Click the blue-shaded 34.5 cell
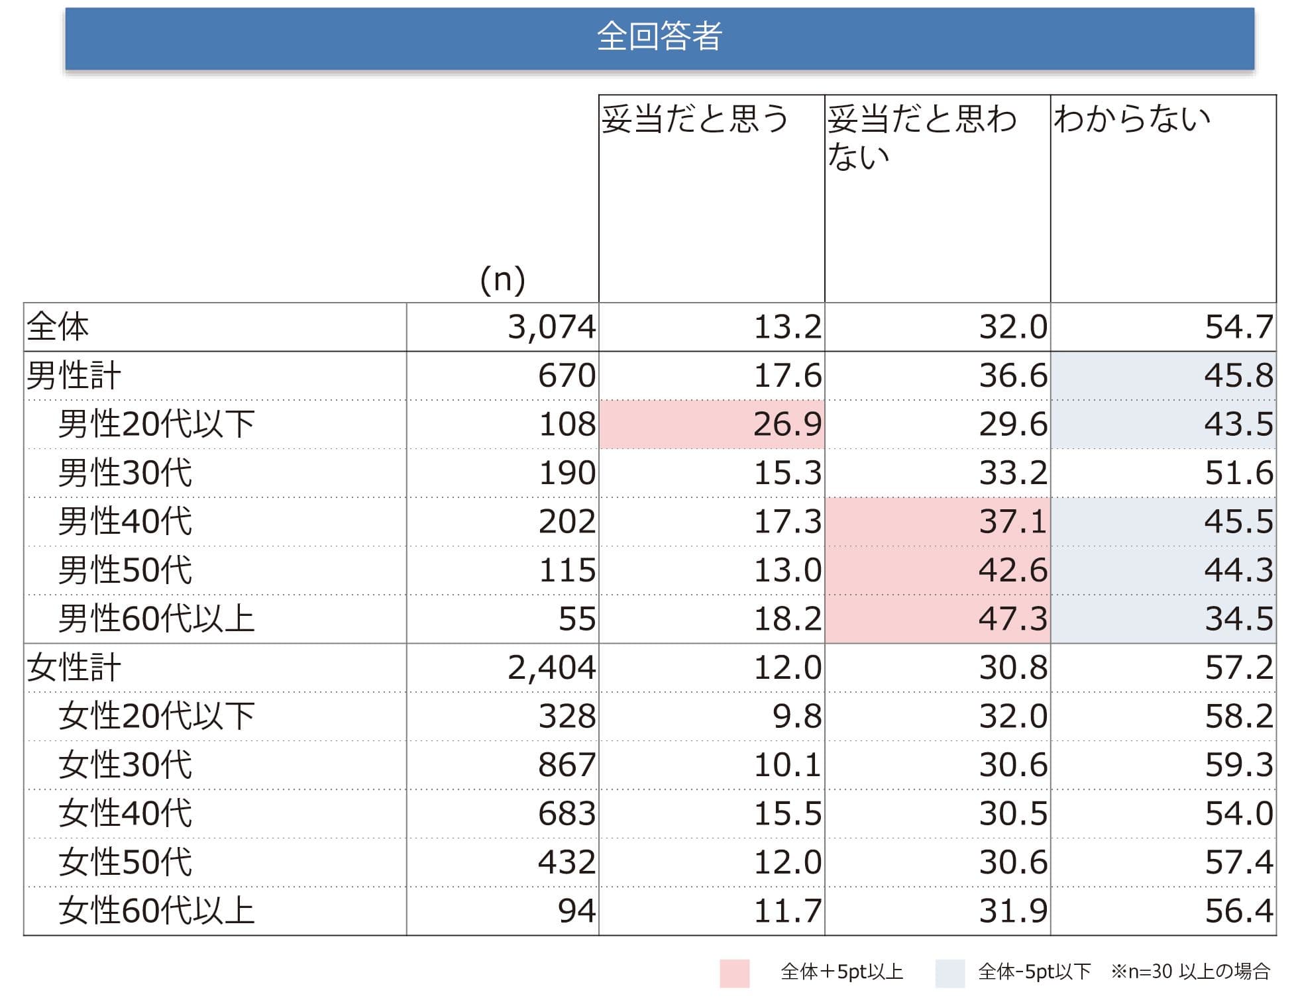Viewport: 1296px width, 1002px height. click(1163, 619)
